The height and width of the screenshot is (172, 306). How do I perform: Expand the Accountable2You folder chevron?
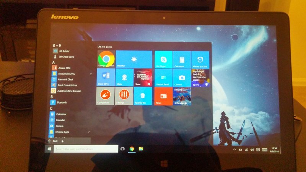[91, 74]
